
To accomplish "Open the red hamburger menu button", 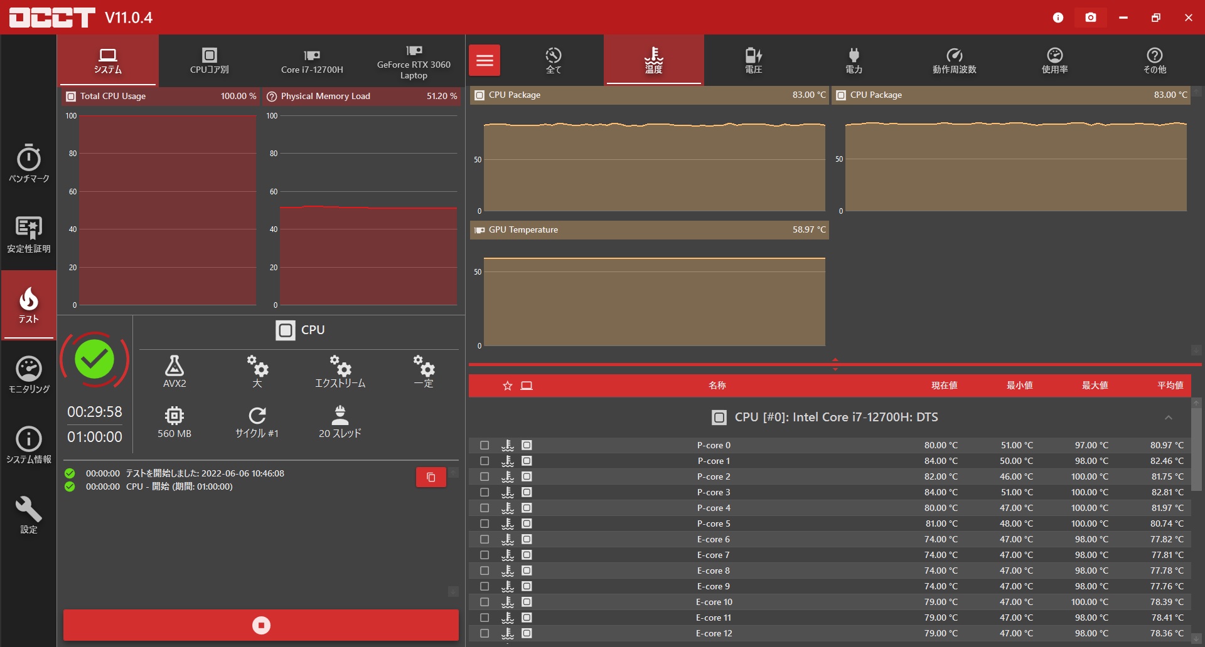I will point(485,60).
